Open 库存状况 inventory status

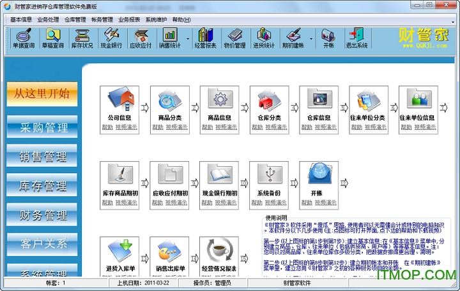point(82,38)
